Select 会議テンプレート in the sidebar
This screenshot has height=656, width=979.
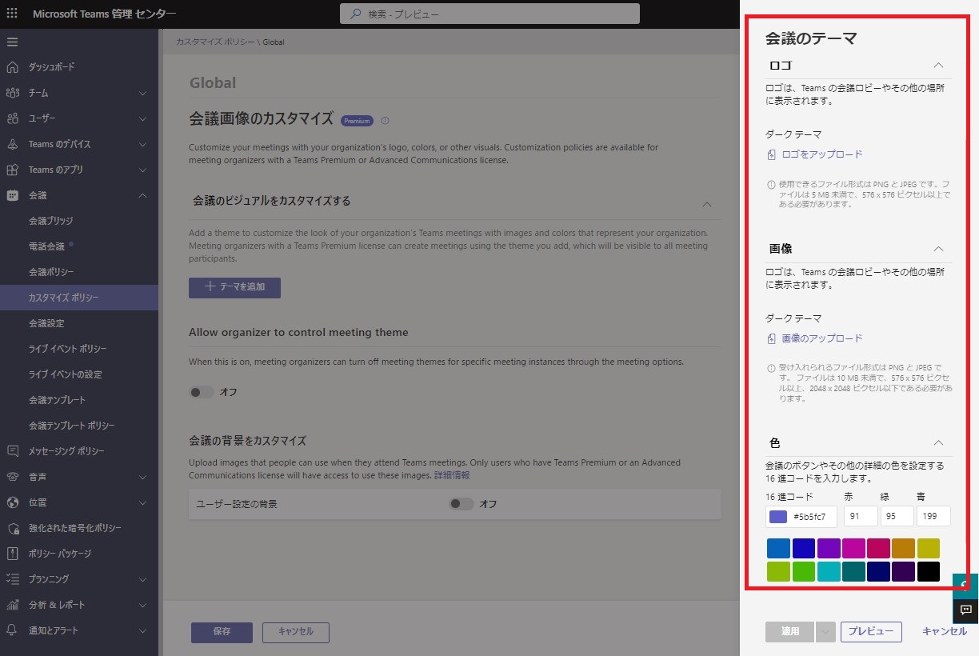57,400
